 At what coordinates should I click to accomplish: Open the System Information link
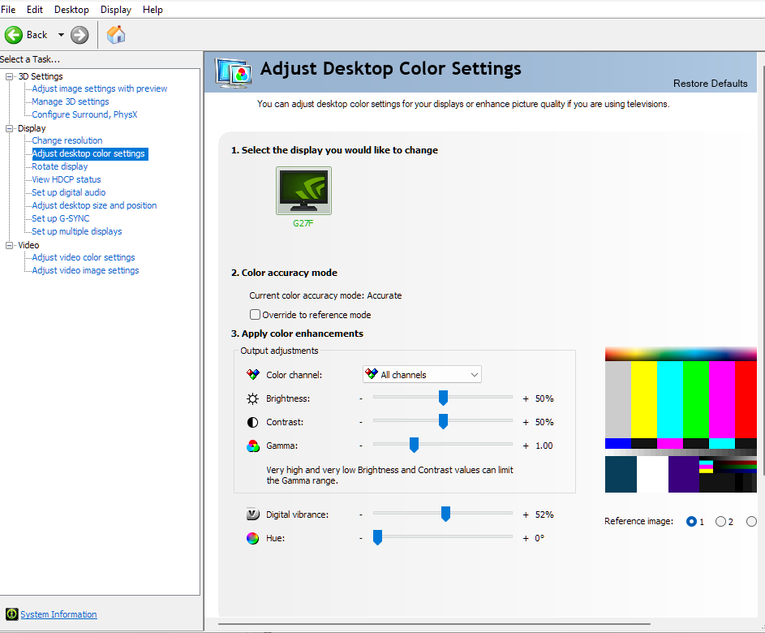tap(58, 614)
